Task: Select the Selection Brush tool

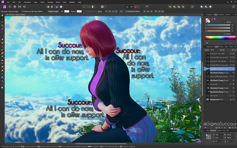Action: click(x=2, y=29)
